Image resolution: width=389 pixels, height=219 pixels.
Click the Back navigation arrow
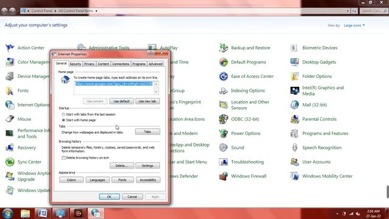4,11
